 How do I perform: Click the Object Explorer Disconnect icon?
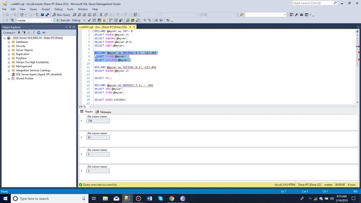24,32
